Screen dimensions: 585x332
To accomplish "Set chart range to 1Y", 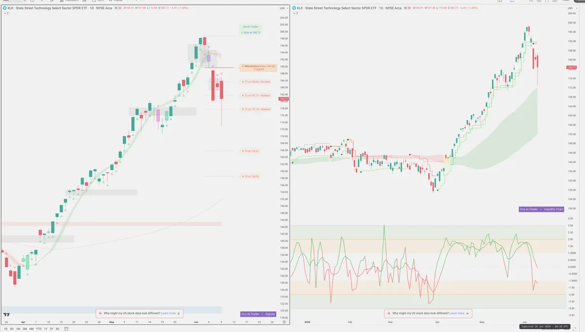I will tap(45, 329).
